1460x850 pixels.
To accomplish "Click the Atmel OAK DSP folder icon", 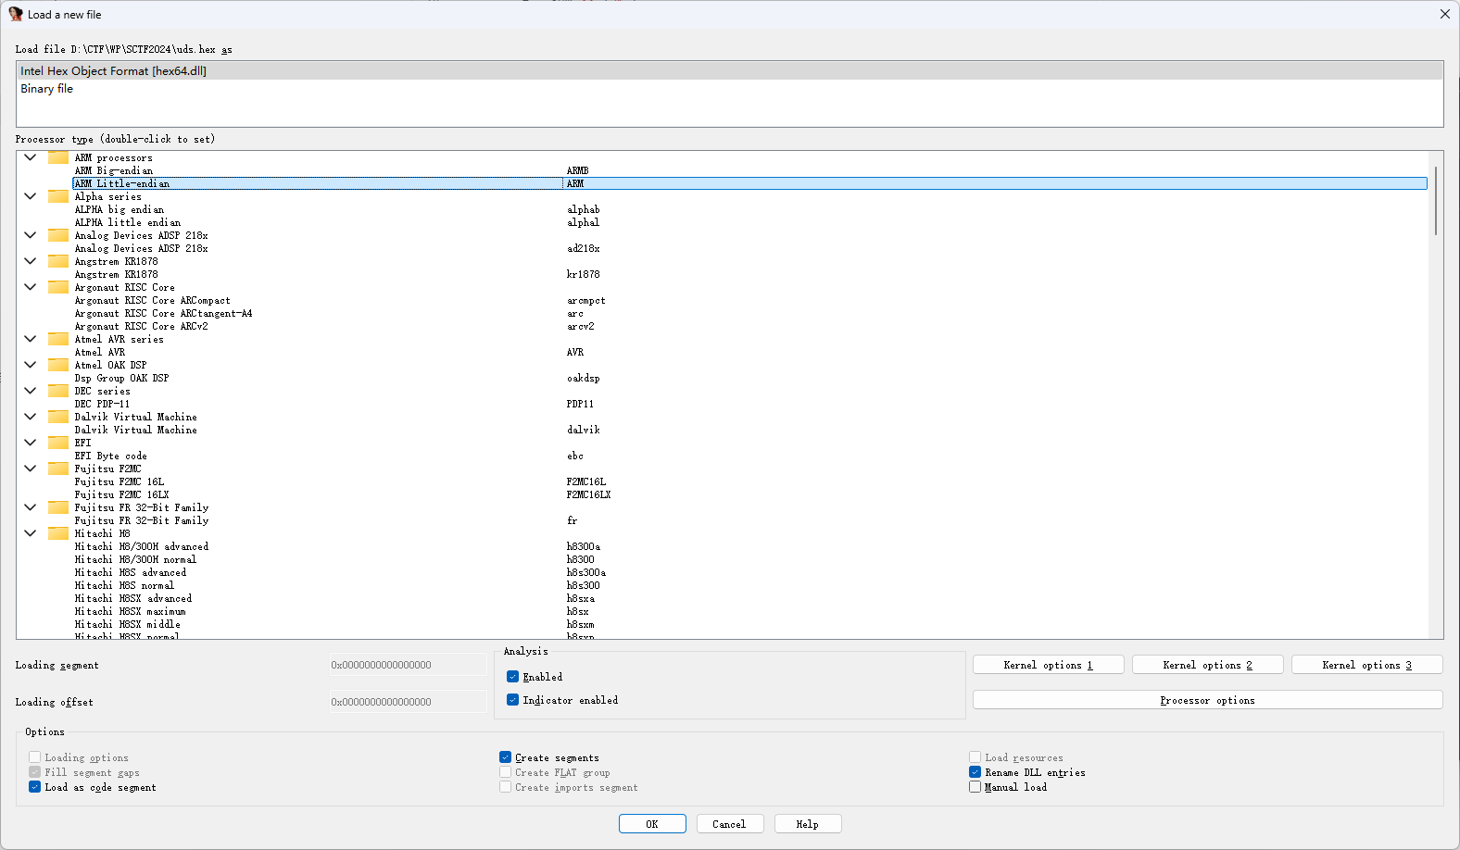I will (58, 365).
